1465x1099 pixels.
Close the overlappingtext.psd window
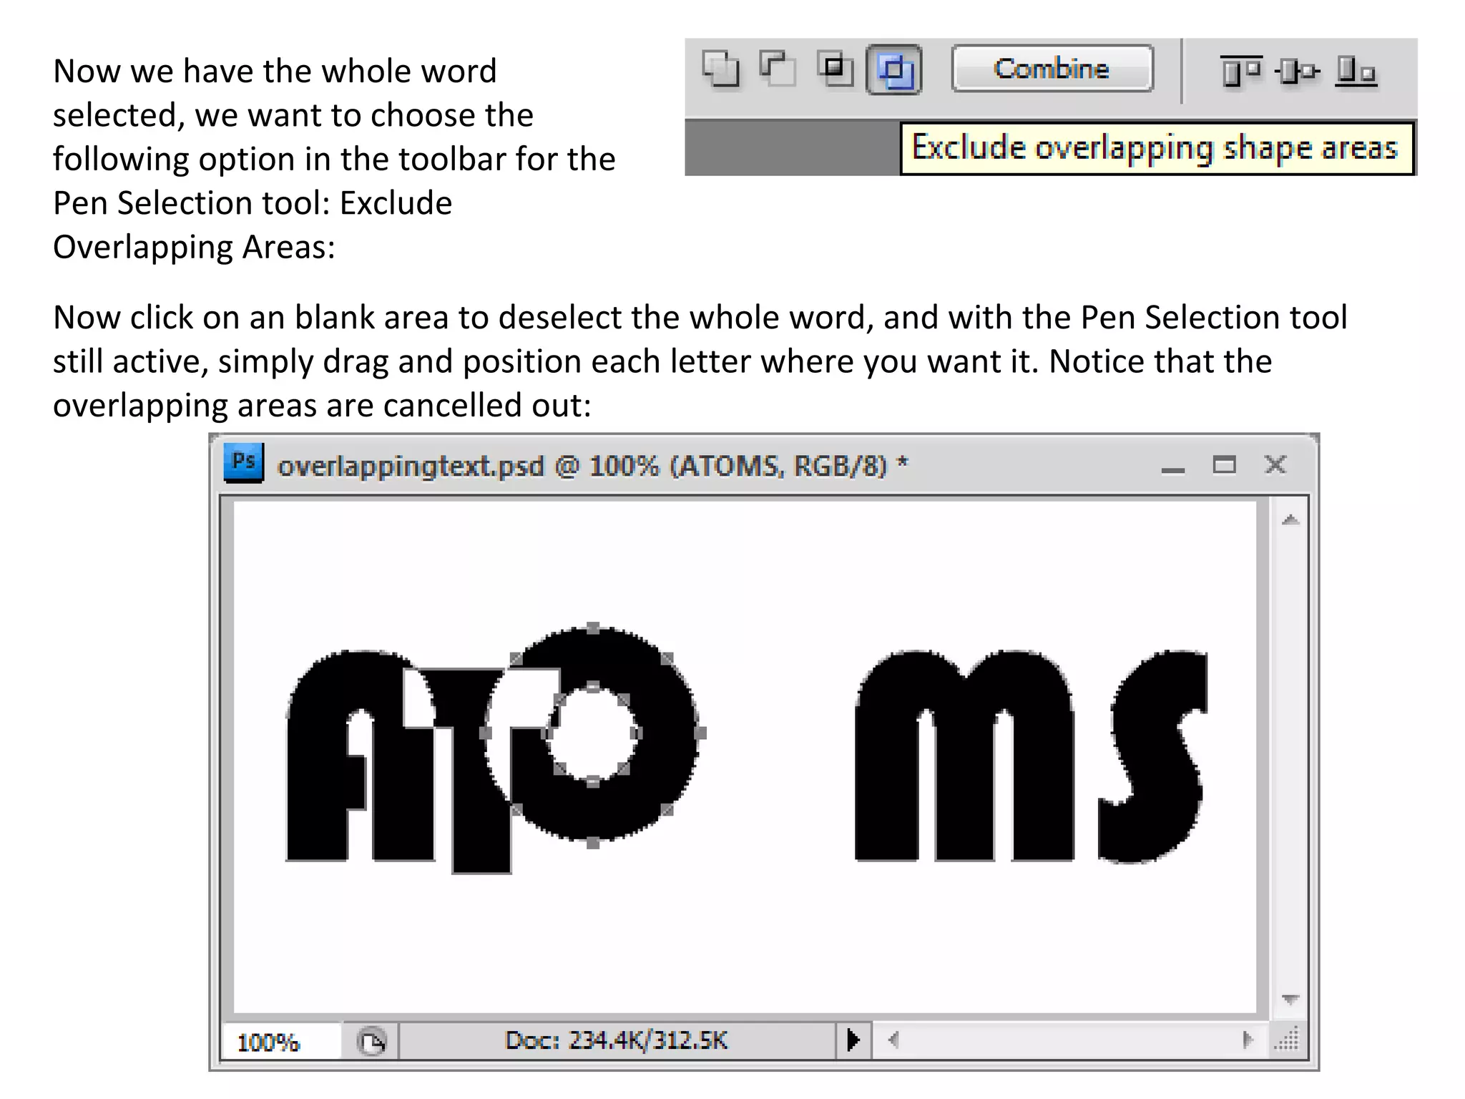click(x=1275, y=465)
